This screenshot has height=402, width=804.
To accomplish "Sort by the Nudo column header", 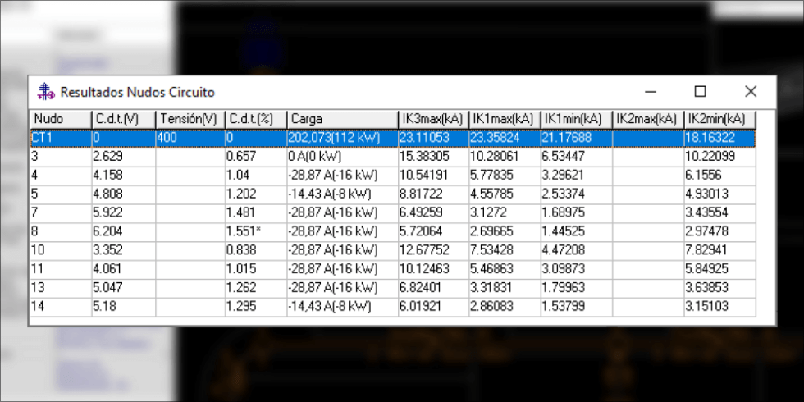I will click(x=60, y=119).
